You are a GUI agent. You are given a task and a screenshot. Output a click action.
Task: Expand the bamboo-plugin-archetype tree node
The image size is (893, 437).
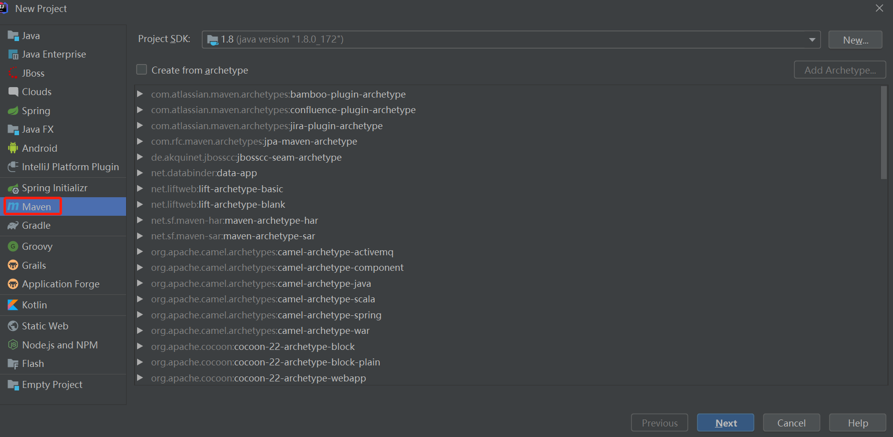click(140, 94)
